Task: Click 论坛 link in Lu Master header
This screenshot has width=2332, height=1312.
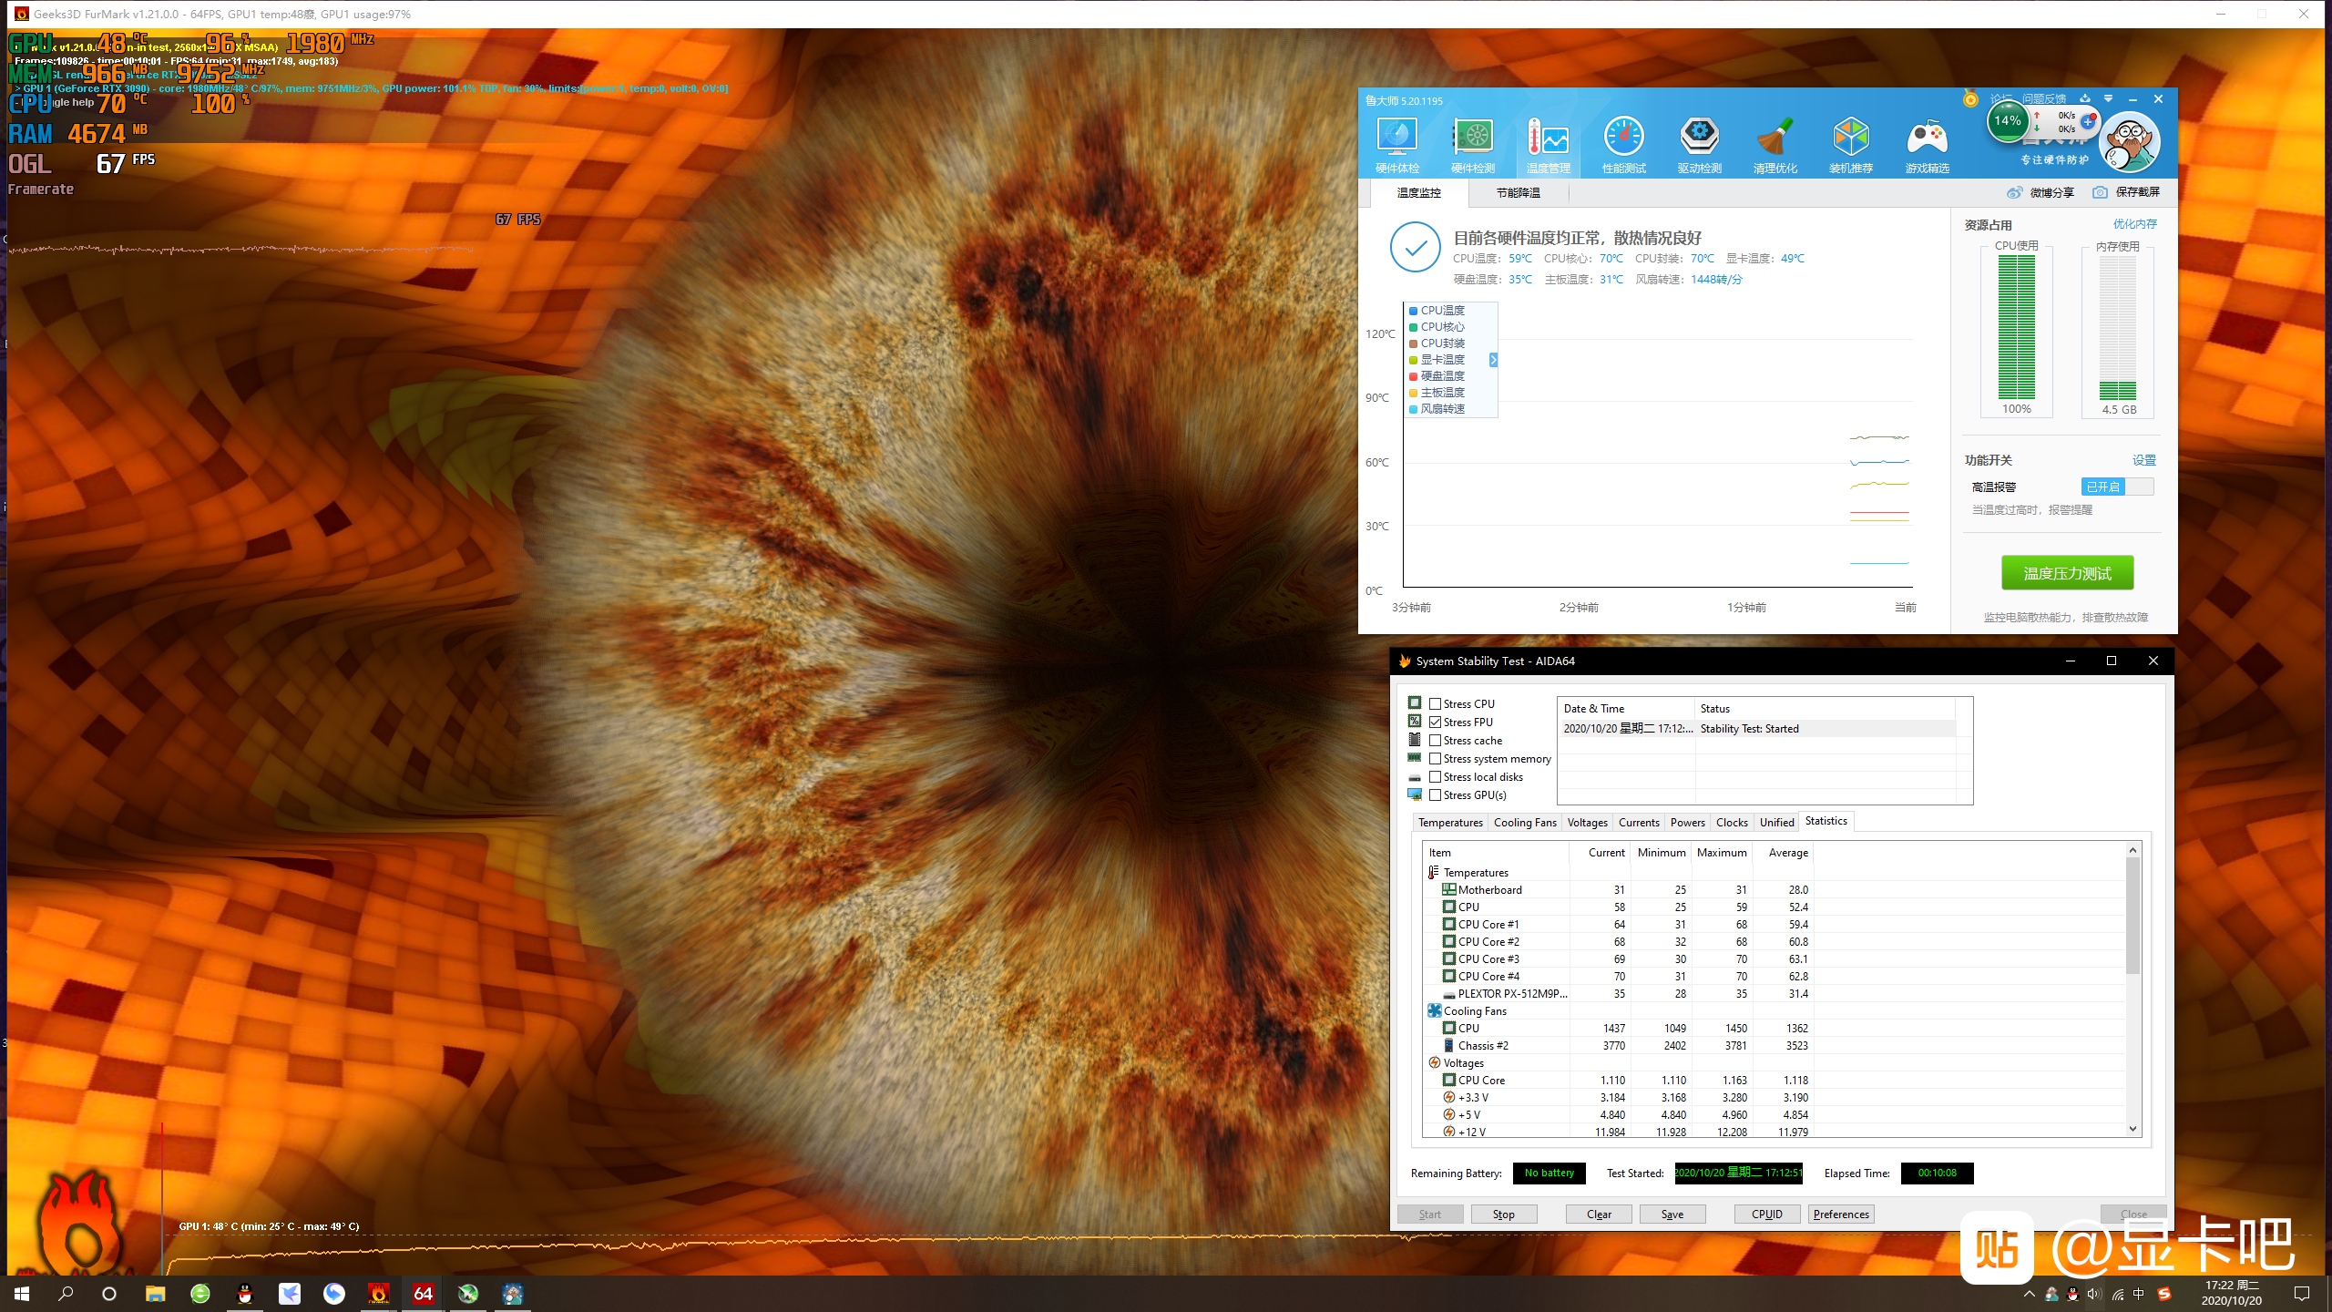Action: (2001, 98)
